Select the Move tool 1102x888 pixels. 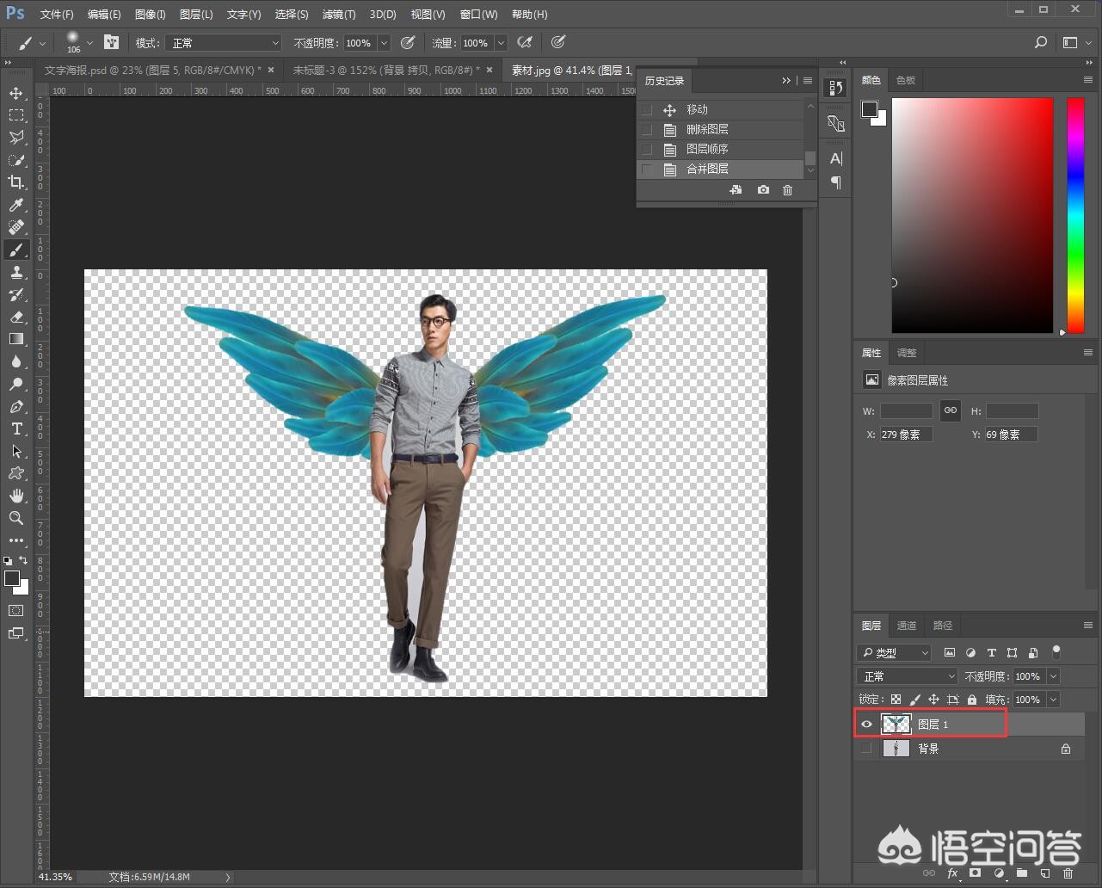[x=15, y=93]
